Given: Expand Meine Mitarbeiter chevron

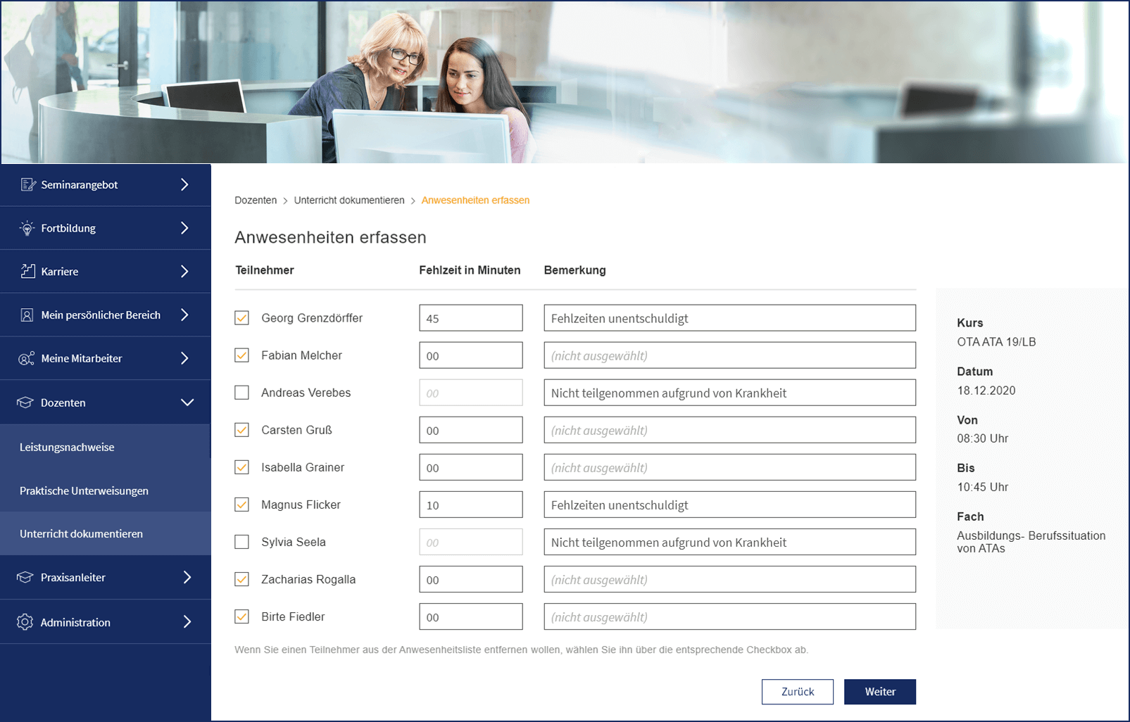Looking at the screenshot, I should [185, 358].
